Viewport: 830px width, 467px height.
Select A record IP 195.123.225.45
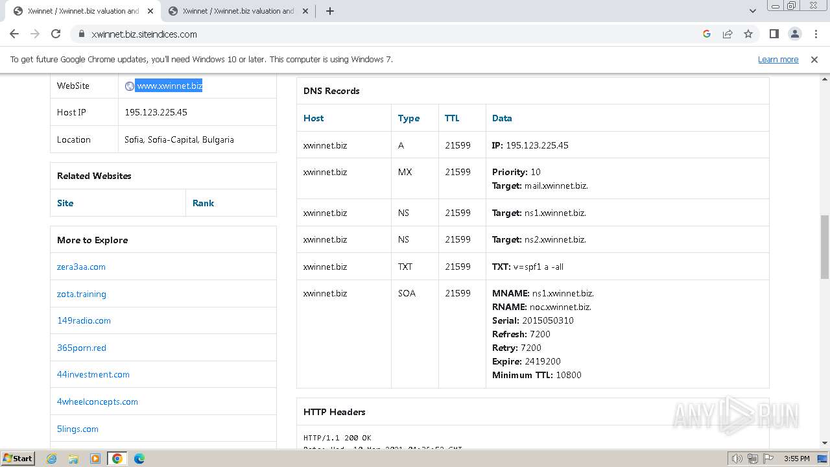[537, 145]
